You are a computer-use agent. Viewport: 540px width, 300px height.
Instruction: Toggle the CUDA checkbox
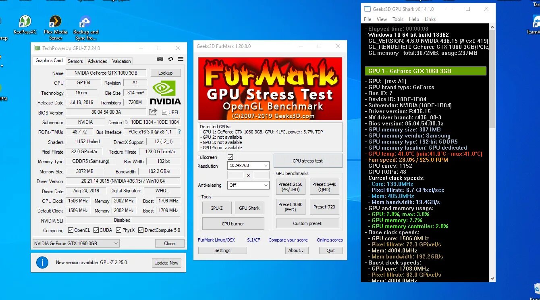pos(96,230)
